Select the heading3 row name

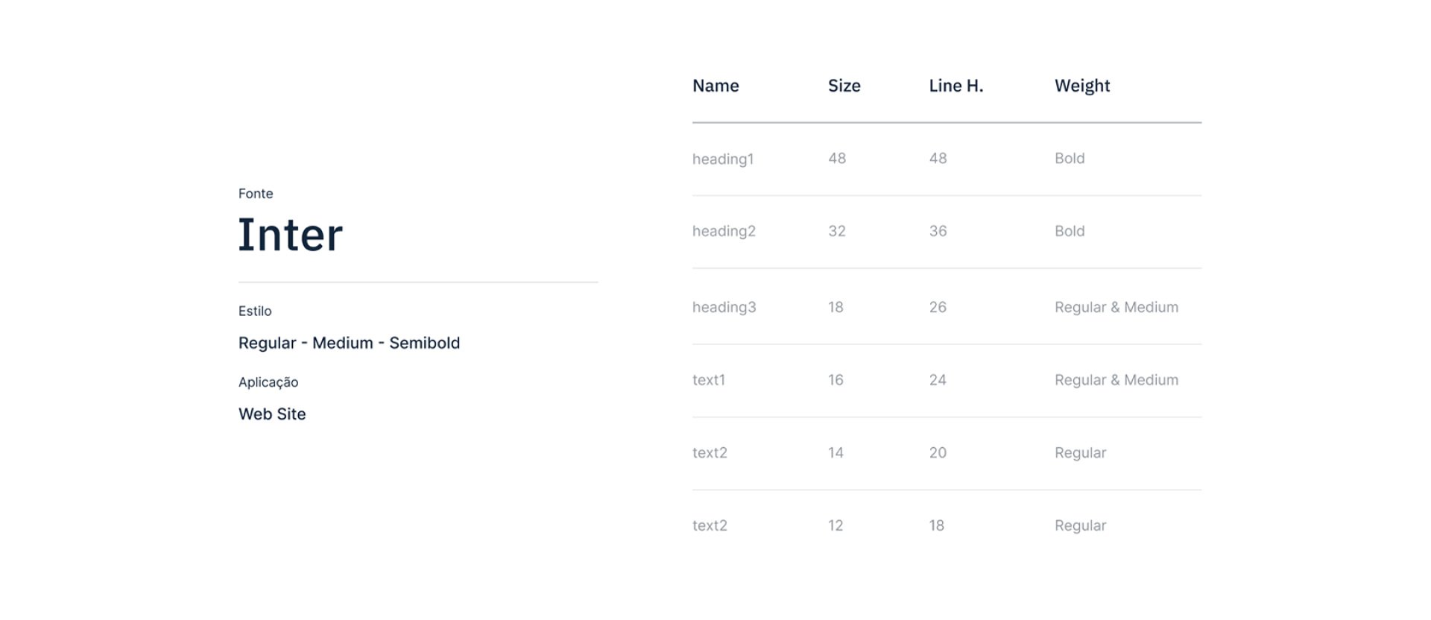pyautogui.click(x=724, y=307)
